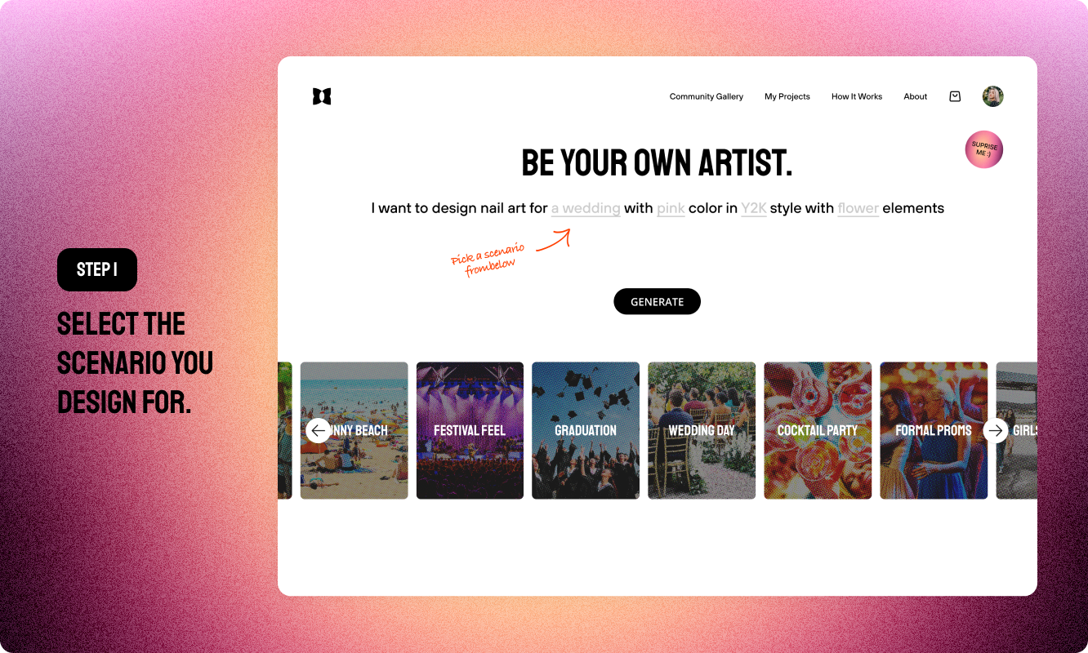This screenshot has height=653, width=1088.
Task: Select the 'flower' elements placeholder
Action: (x=858, y=208)
